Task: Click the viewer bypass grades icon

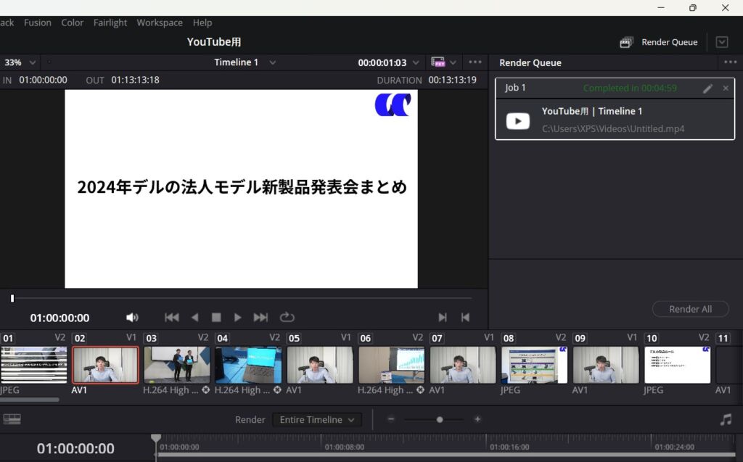Action: (438, 62)
